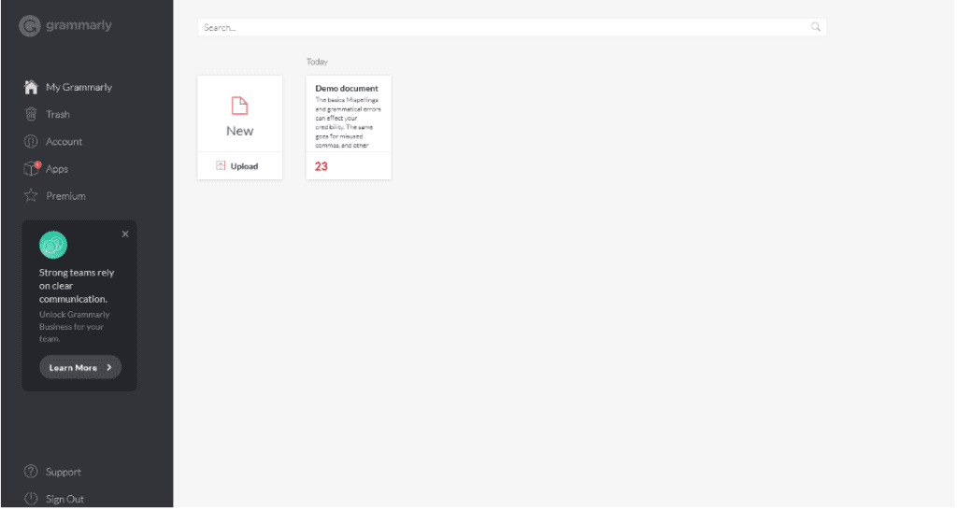Select the Sign Out label
This screenshot has width=957, height=510.
tap(64, 499)
